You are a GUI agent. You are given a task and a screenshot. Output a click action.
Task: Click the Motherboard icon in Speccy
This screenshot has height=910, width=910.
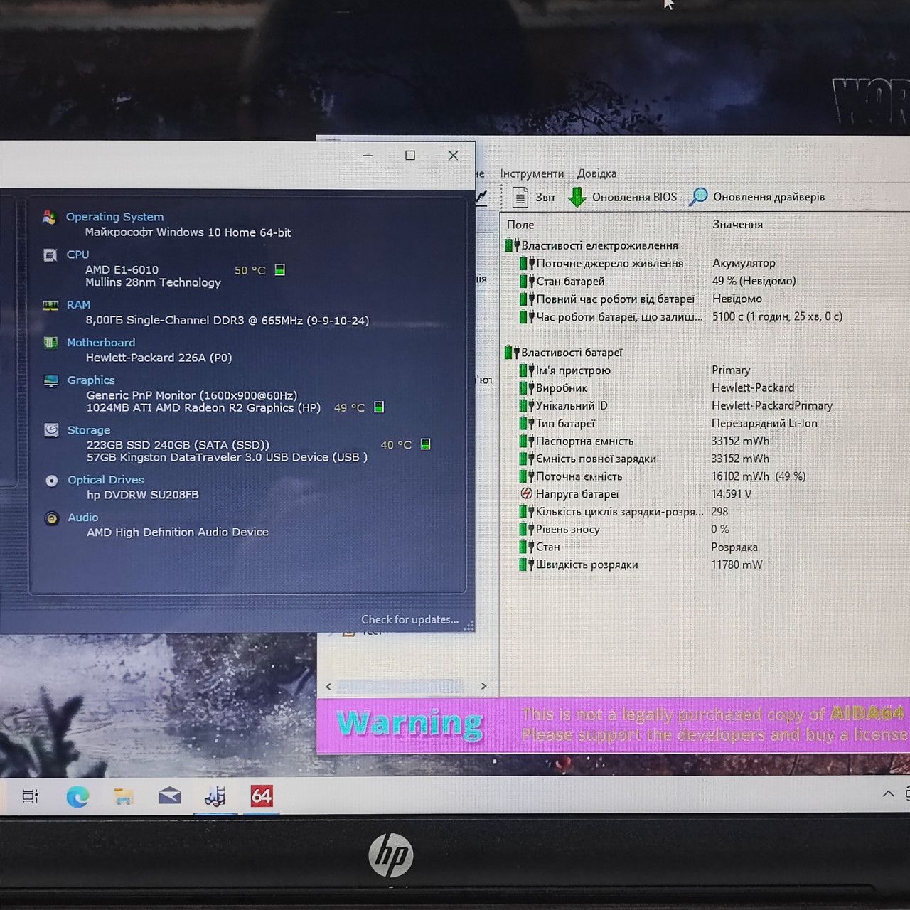(50, 343)
